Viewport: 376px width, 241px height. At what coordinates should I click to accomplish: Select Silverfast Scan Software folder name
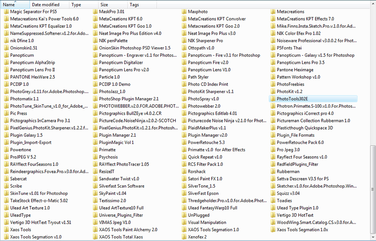[122, 186]
